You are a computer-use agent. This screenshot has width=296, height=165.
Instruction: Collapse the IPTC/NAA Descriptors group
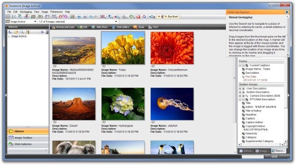pos(240,99)
